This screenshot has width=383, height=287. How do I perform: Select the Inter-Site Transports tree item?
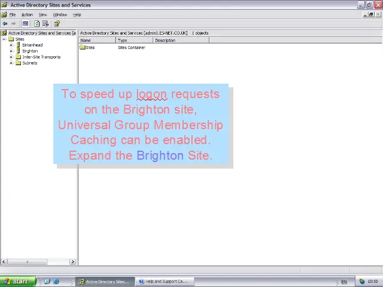click(x=41, y=57)
